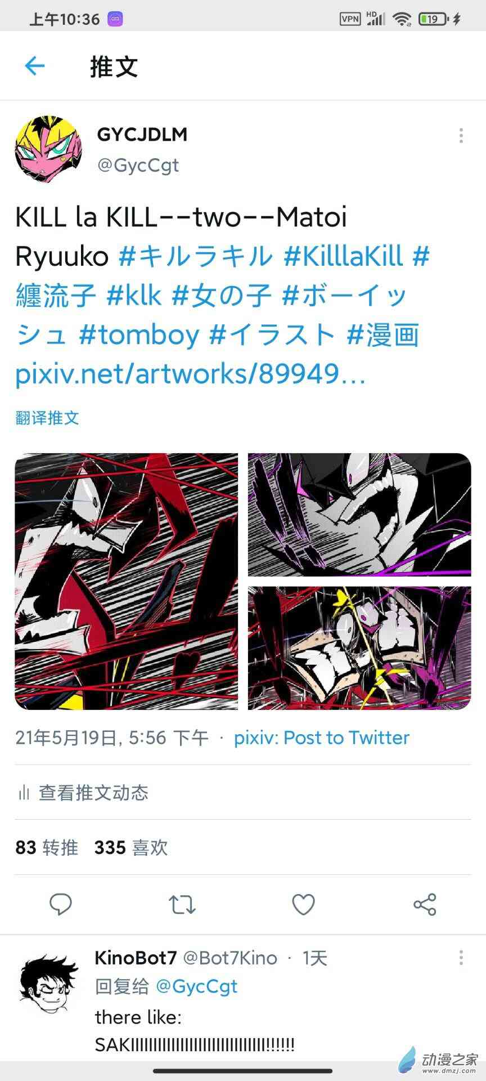The width and height of the screenshot is (486, 1081).
Task: Tap the reply speech bubble icon
Action: [61, 904]
